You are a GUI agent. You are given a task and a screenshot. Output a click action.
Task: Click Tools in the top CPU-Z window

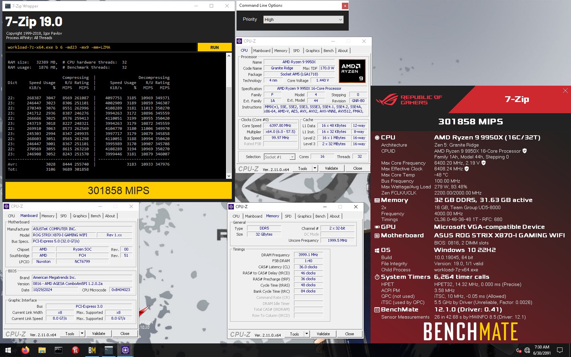(302, 168)
